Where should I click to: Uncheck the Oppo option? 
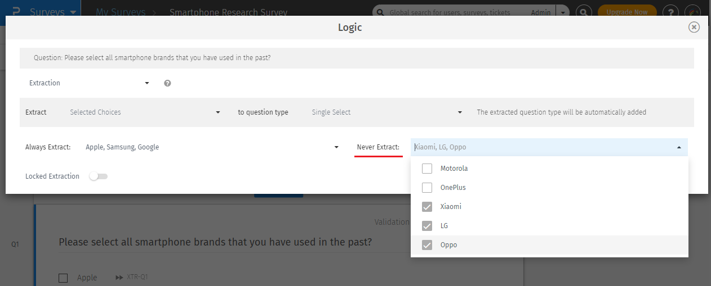click(x=427, y=245)
